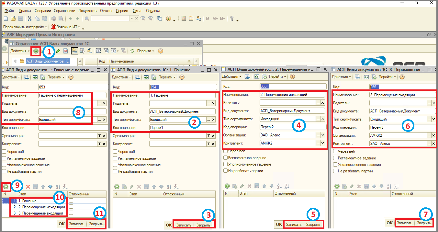Open Перейти dropdown in Справочник window
Image resolution: width=438 pixels, height=232 pixels.
[145, 51]
